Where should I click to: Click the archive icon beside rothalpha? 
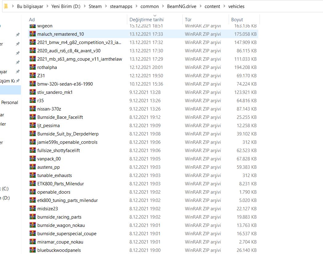click(x=33, y=67)
